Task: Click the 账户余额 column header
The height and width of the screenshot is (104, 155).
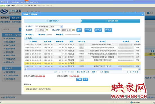Action: point(60,42)
